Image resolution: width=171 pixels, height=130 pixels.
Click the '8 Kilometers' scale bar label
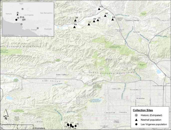coord(39,128)
